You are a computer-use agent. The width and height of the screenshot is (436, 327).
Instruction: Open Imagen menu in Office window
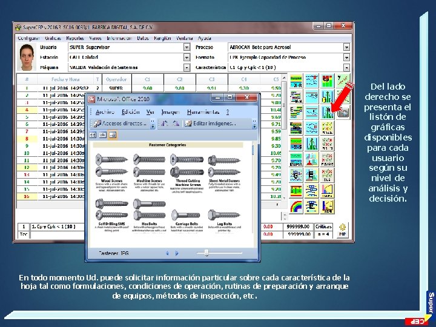(x=170, y=112)
